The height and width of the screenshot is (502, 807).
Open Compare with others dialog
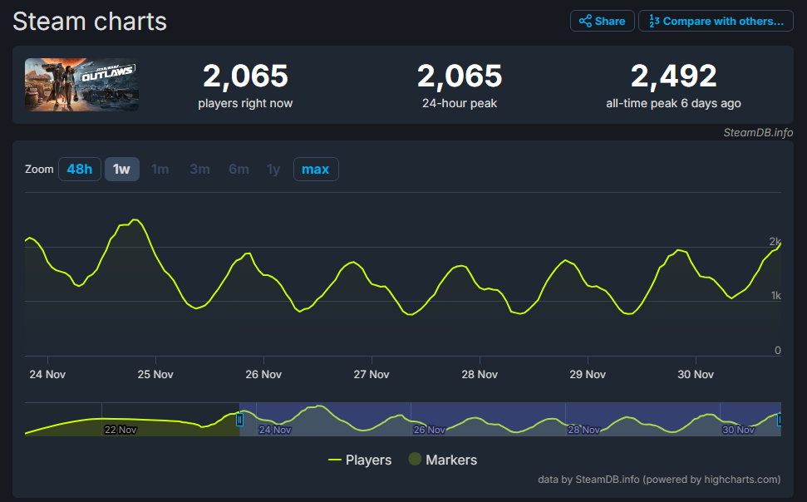[716, 21]
